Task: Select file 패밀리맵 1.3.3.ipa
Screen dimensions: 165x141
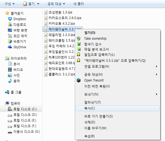Action: coord(60,35)
